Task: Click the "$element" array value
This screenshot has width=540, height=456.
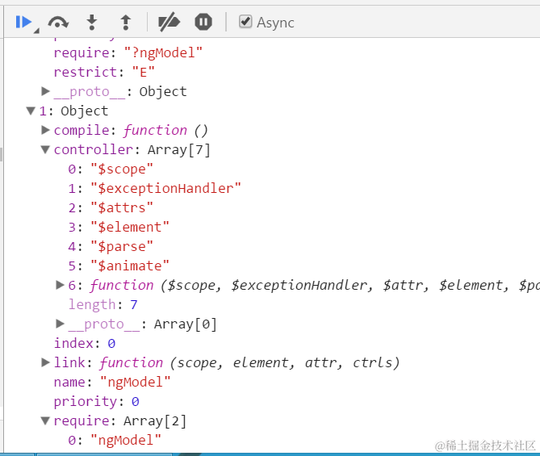Action: click(x=130, y=227)
